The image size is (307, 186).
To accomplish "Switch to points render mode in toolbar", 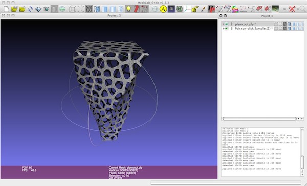I will pos(81,9).
